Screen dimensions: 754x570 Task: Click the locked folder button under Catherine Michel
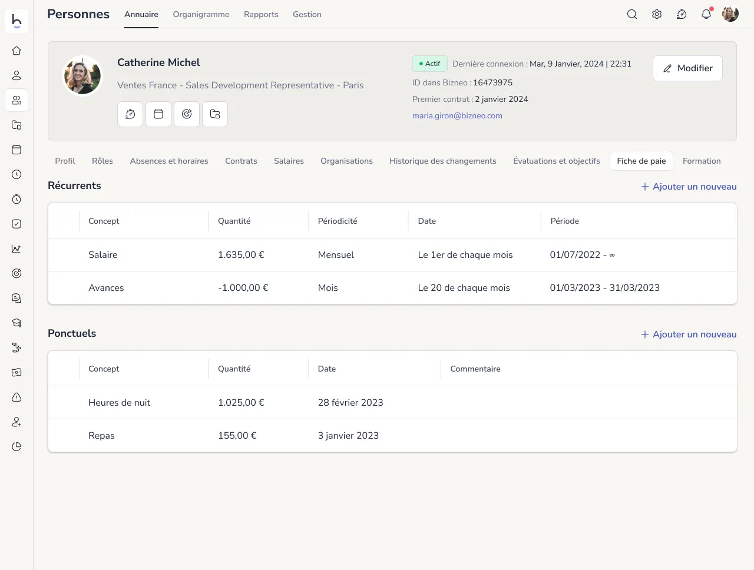(x=215, y=114)
